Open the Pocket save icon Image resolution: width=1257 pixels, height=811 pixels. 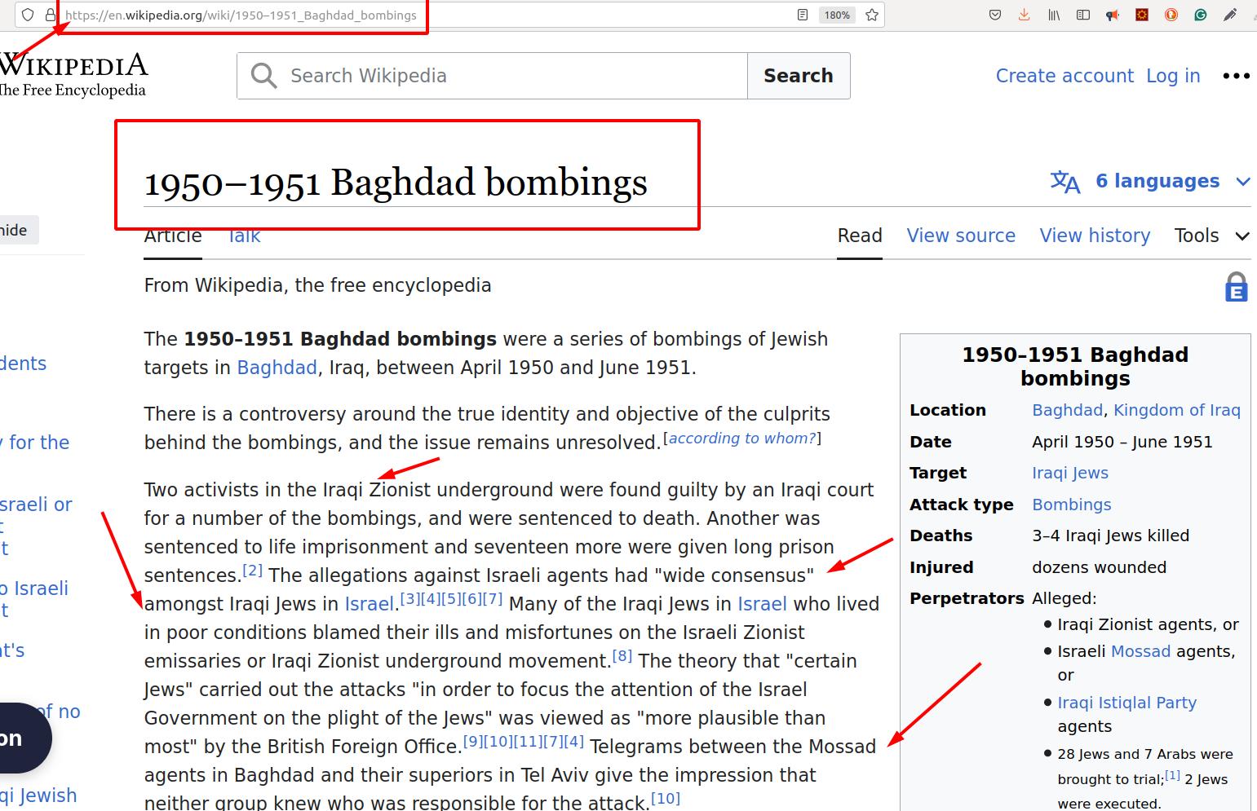(994, 15)
